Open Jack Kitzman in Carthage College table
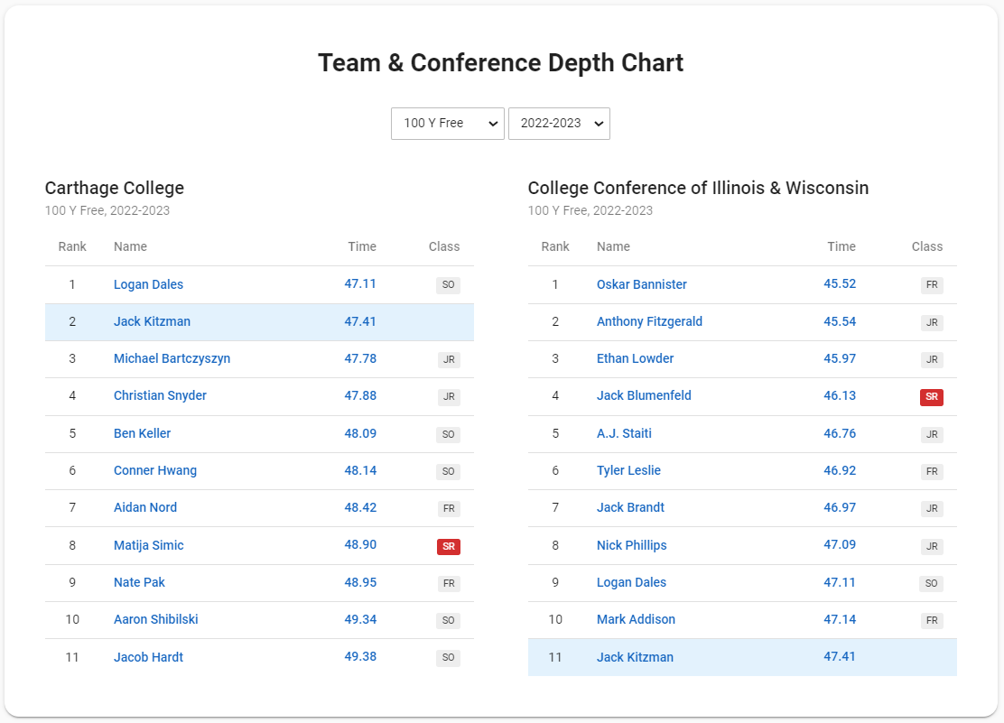 point(152,321)
